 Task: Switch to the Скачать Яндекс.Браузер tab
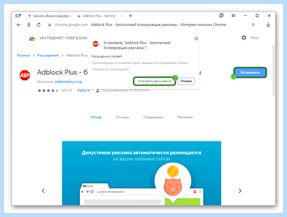[50, 16]
